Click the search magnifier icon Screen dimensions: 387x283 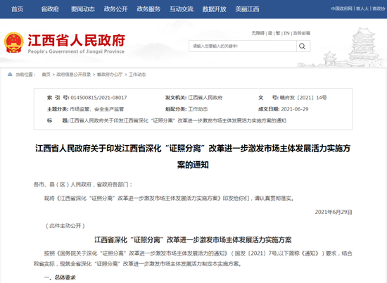coord(303,46)
